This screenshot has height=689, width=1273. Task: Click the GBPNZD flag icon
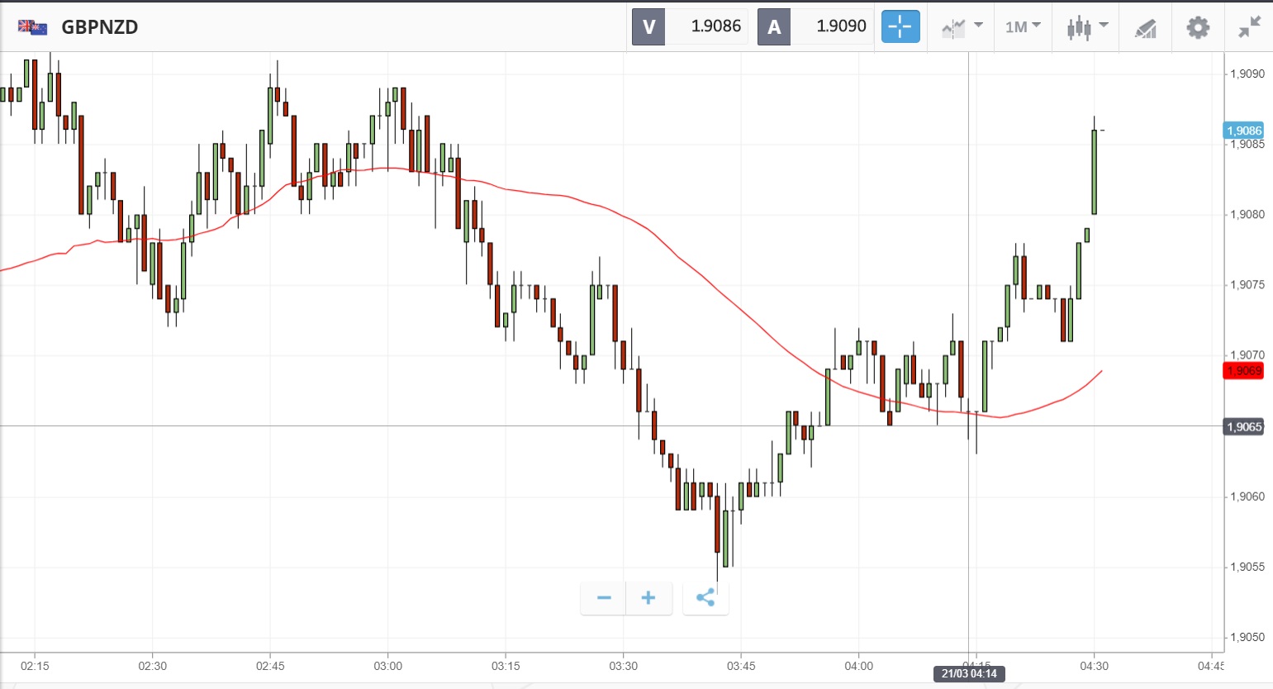(x=33, y=27)
